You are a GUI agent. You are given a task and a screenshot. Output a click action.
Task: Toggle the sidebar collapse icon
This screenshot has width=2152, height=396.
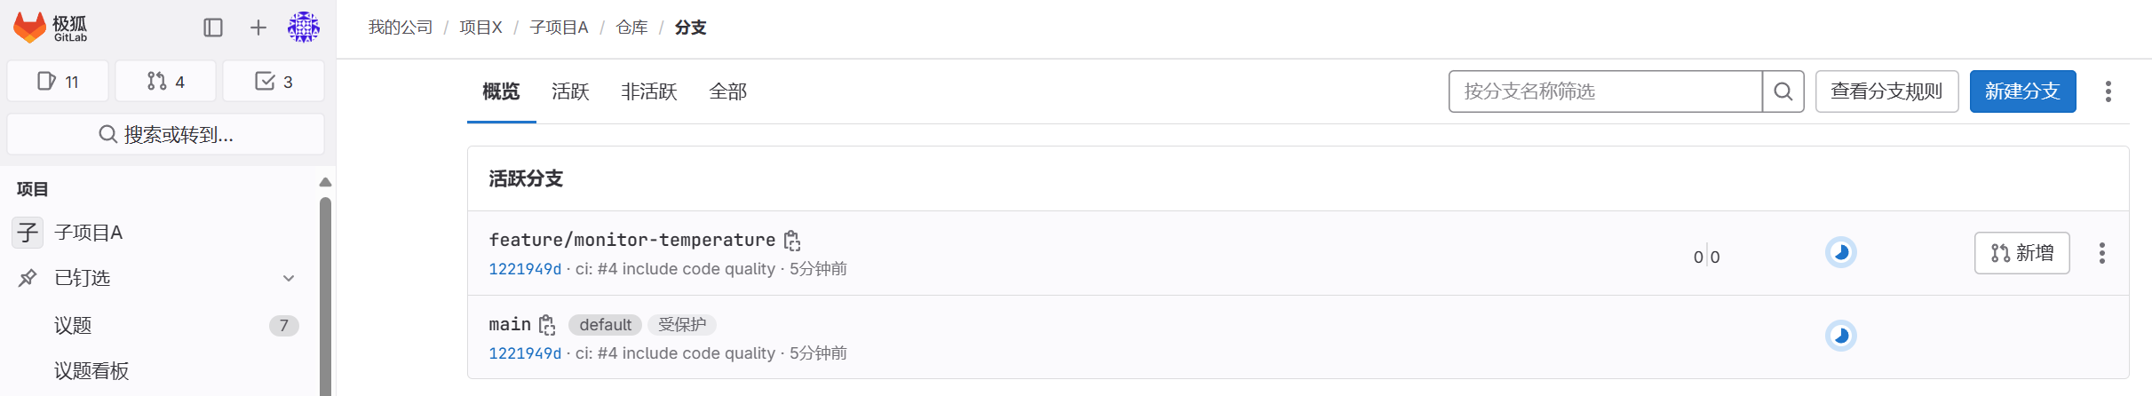(213, 28)
